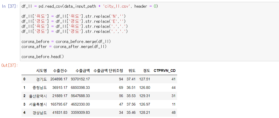Click the value 36915.17
279x118 pixels.
pos(60,88)
